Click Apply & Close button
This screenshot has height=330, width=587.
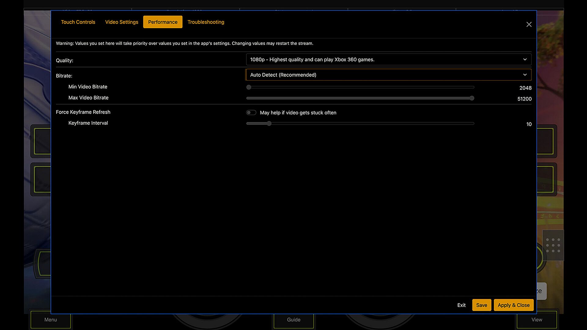pyautogui.click(x=514, y=305)
